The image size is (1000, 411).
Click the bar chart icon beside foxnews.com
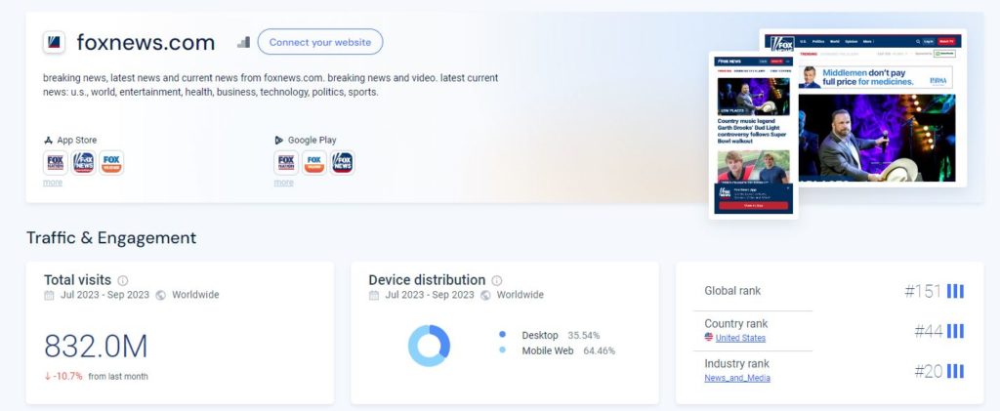243,42
